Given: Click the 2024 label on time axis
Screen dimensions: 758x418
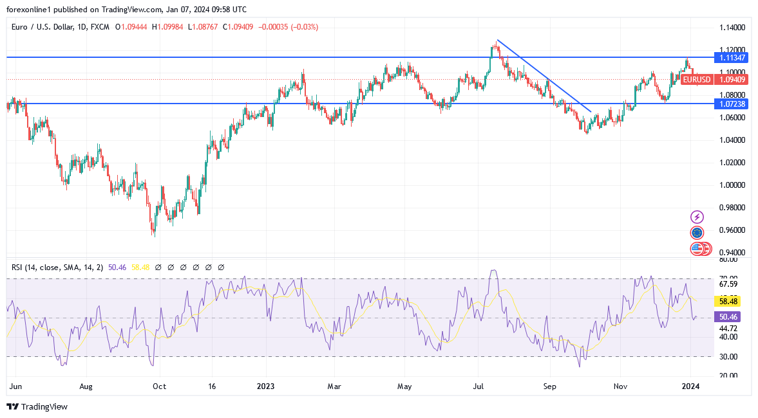Looking at the screenshot, I should (690, 386).
